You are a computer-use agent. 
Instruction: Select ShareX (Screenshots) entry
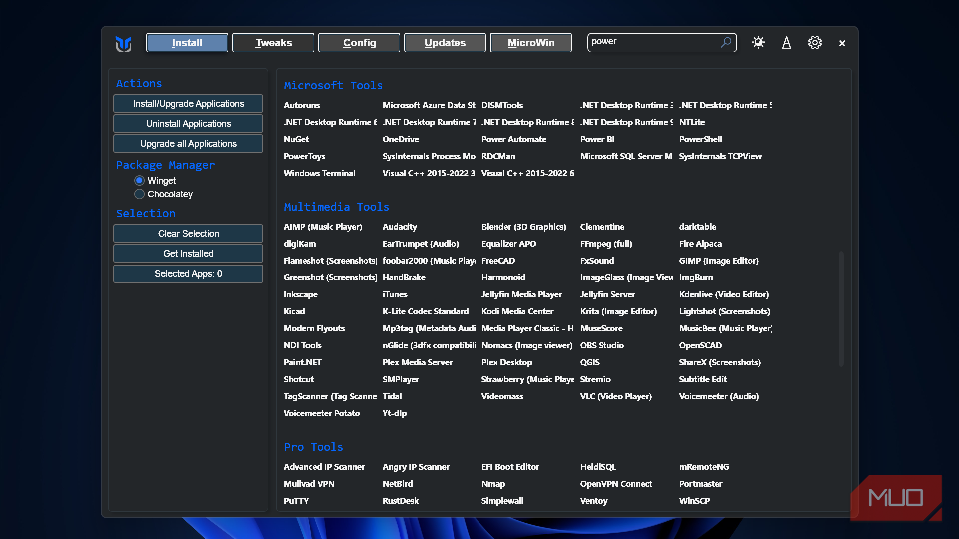720,362
